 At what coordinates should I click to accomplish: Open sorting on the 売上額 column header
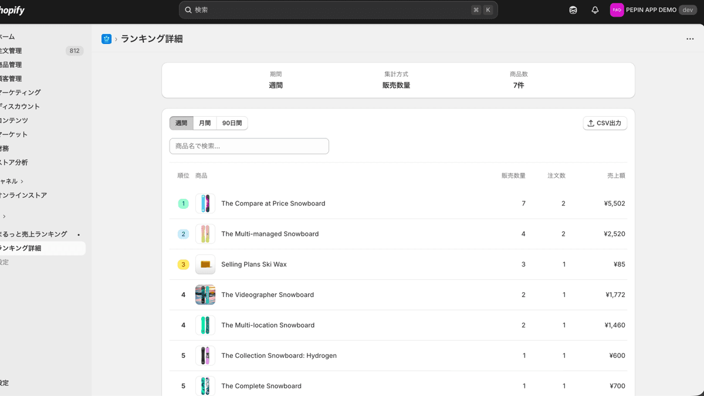click(617, 175)
